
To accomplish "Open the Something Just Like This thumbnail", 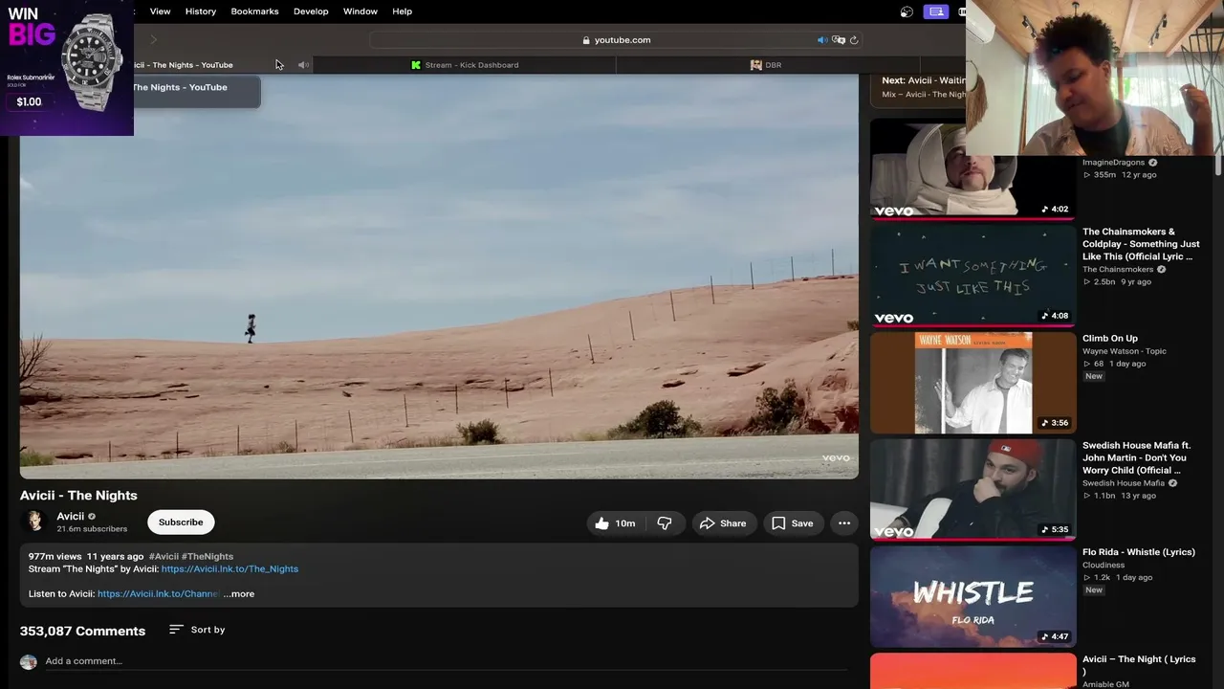I will pos(973,277).
